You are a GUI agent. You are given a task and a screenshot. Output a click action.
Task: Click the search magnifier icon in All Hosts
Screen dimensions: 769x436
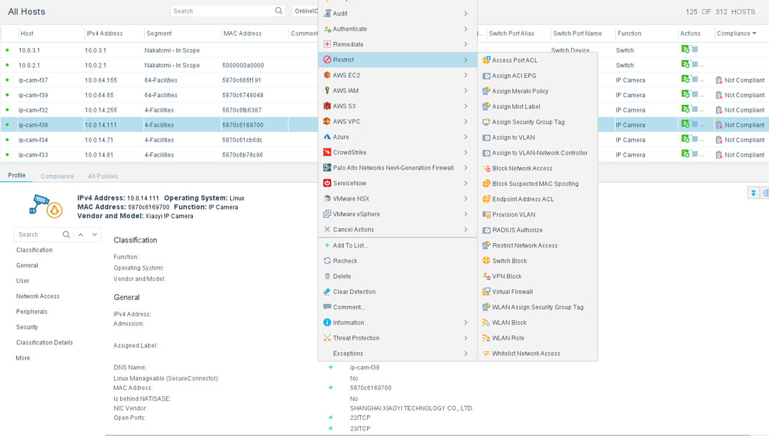point(278,10)
